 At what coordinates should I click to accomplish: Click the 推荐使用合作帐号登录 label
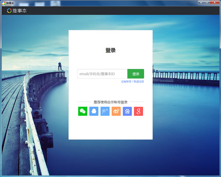[110, 102]
